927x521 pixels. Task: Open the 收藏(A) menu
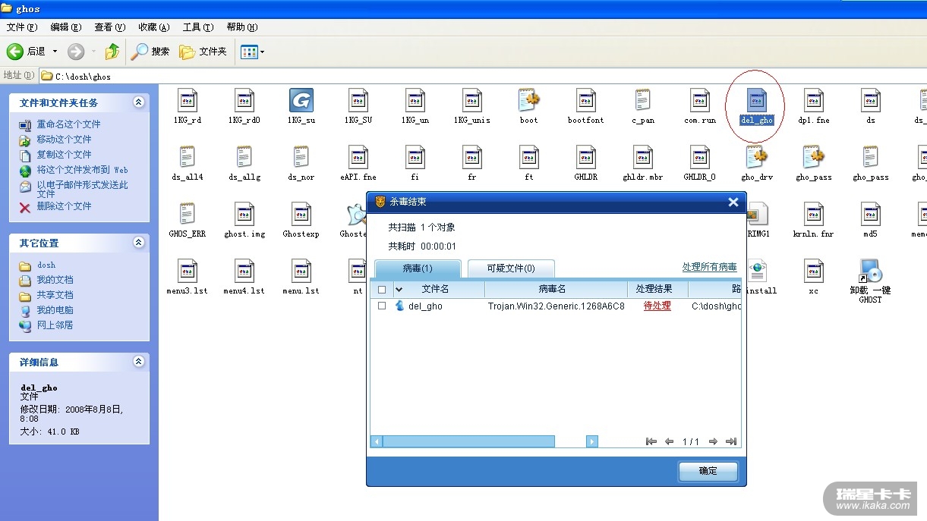click(x=154, y=27)
